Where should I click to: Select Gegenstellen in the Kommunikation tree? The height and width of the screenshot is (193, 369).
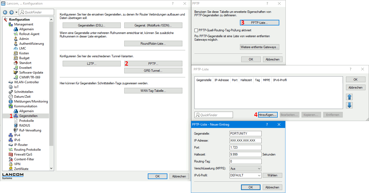pos(28,116)
